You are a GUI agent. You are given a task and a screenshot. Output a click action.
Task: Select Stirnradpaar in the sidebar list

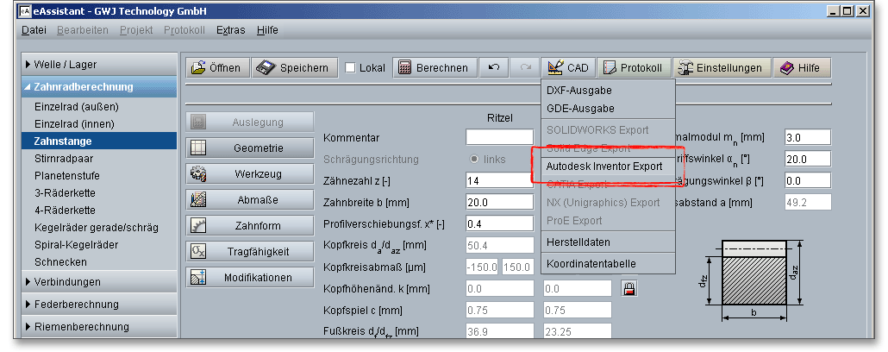(65, 158)
